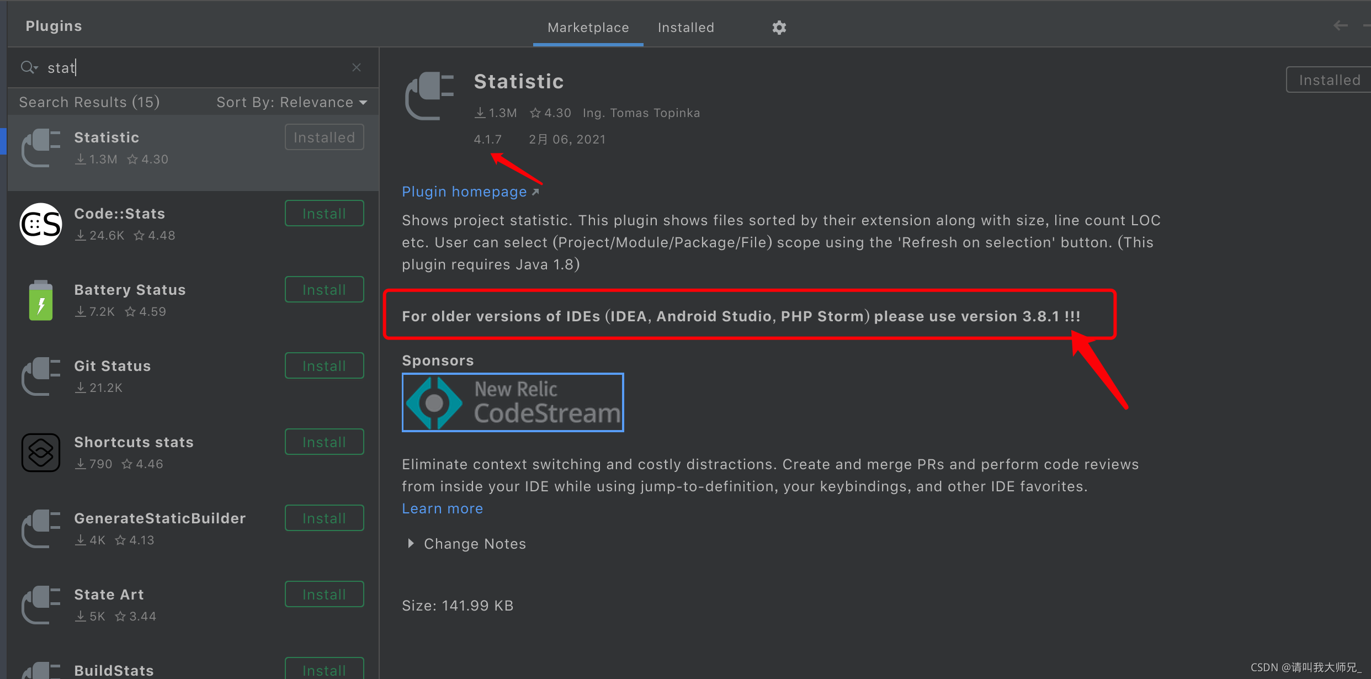The height and width of the screenshot is (679, 1371).
Task: Select the Marketplace tab
Action: coord(587,27)
